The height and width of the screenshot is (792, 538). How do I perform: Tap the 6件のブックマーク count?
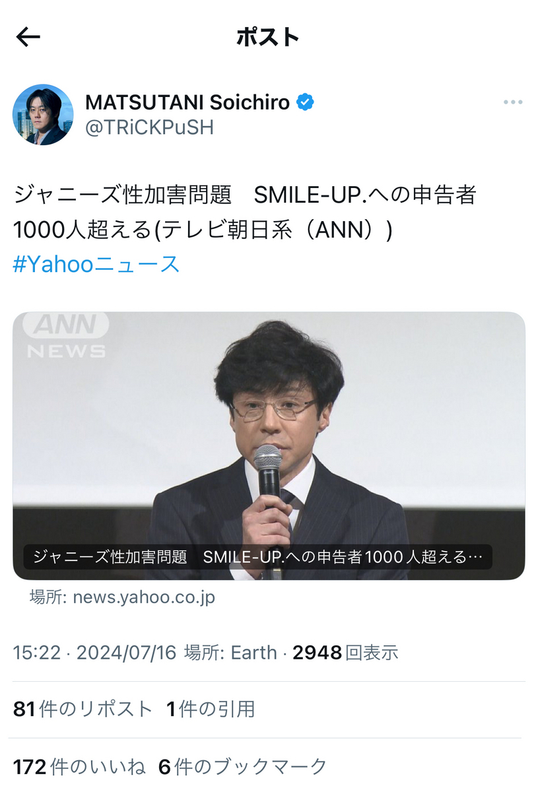(x=243, y=766)
